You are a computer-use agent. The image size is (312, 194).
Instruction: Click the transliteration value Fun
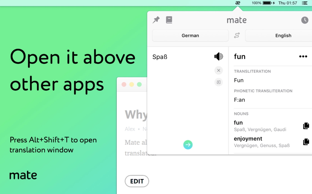click(x=239, y=80)
